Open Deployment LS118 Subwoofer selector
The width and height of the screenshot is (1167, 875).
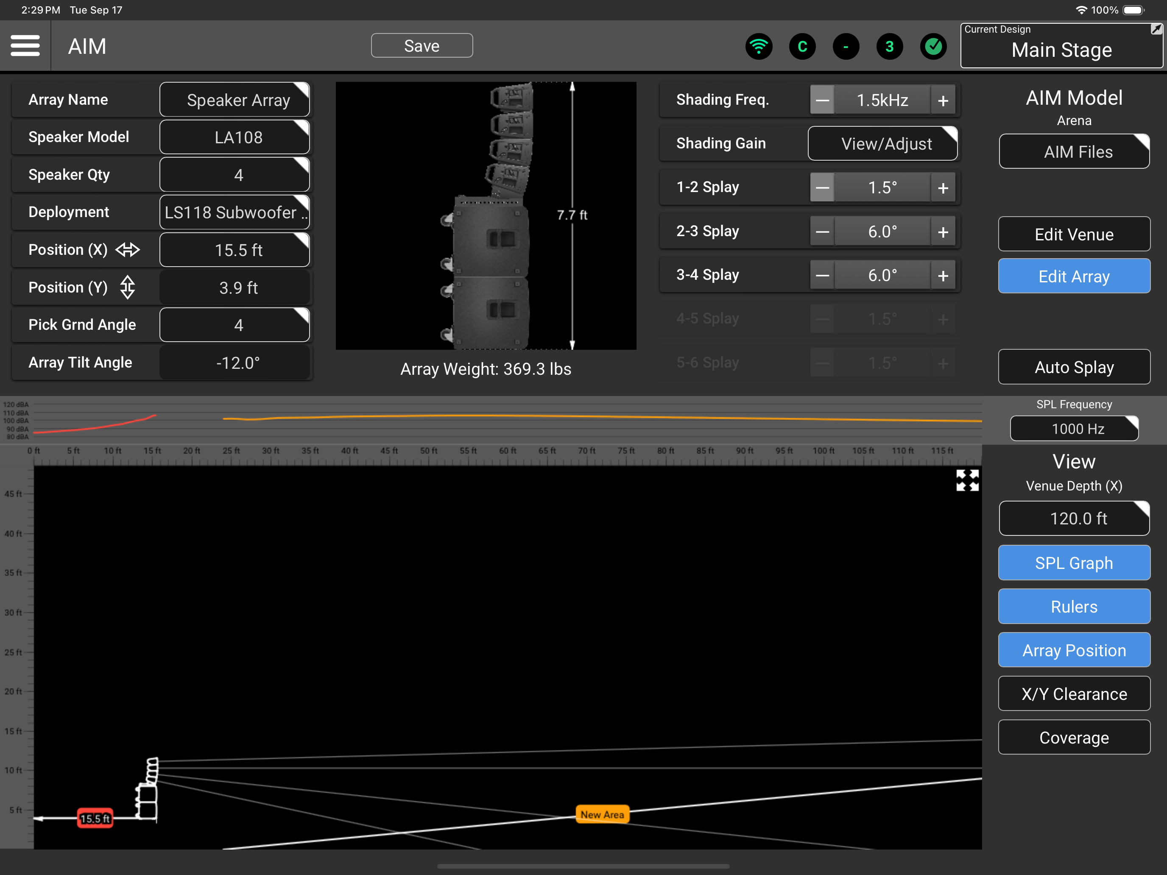[x=235, y=212]
